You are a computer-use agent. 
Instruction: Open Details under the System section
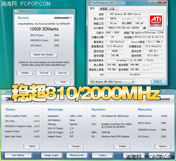(123, 146)
